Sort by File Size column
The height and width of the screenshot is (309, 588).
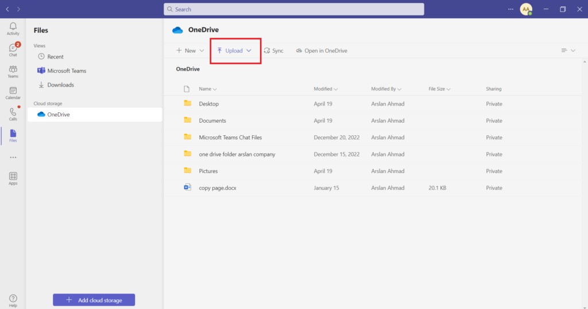(x=439, y=89)
